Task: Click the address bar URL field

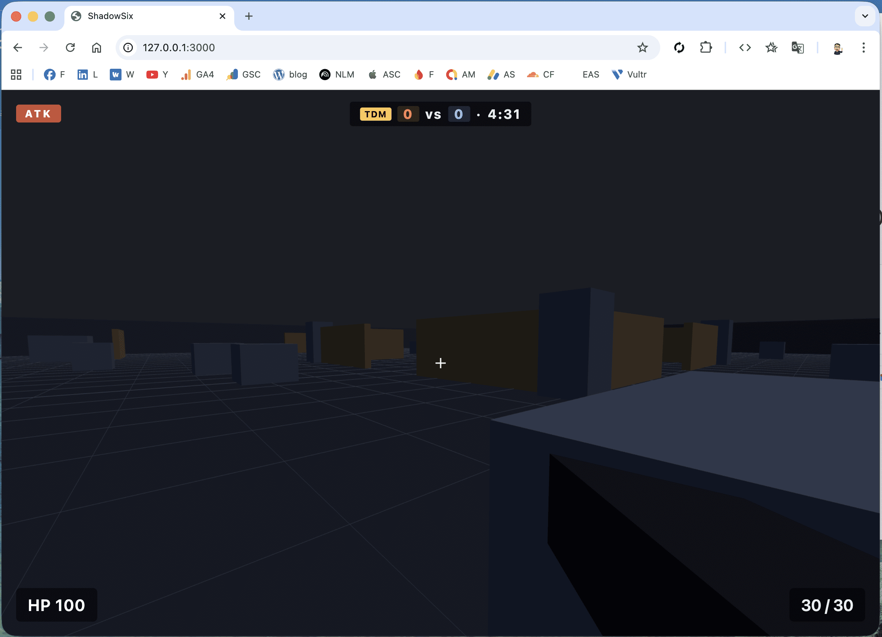Action: (x=350, y=48)
